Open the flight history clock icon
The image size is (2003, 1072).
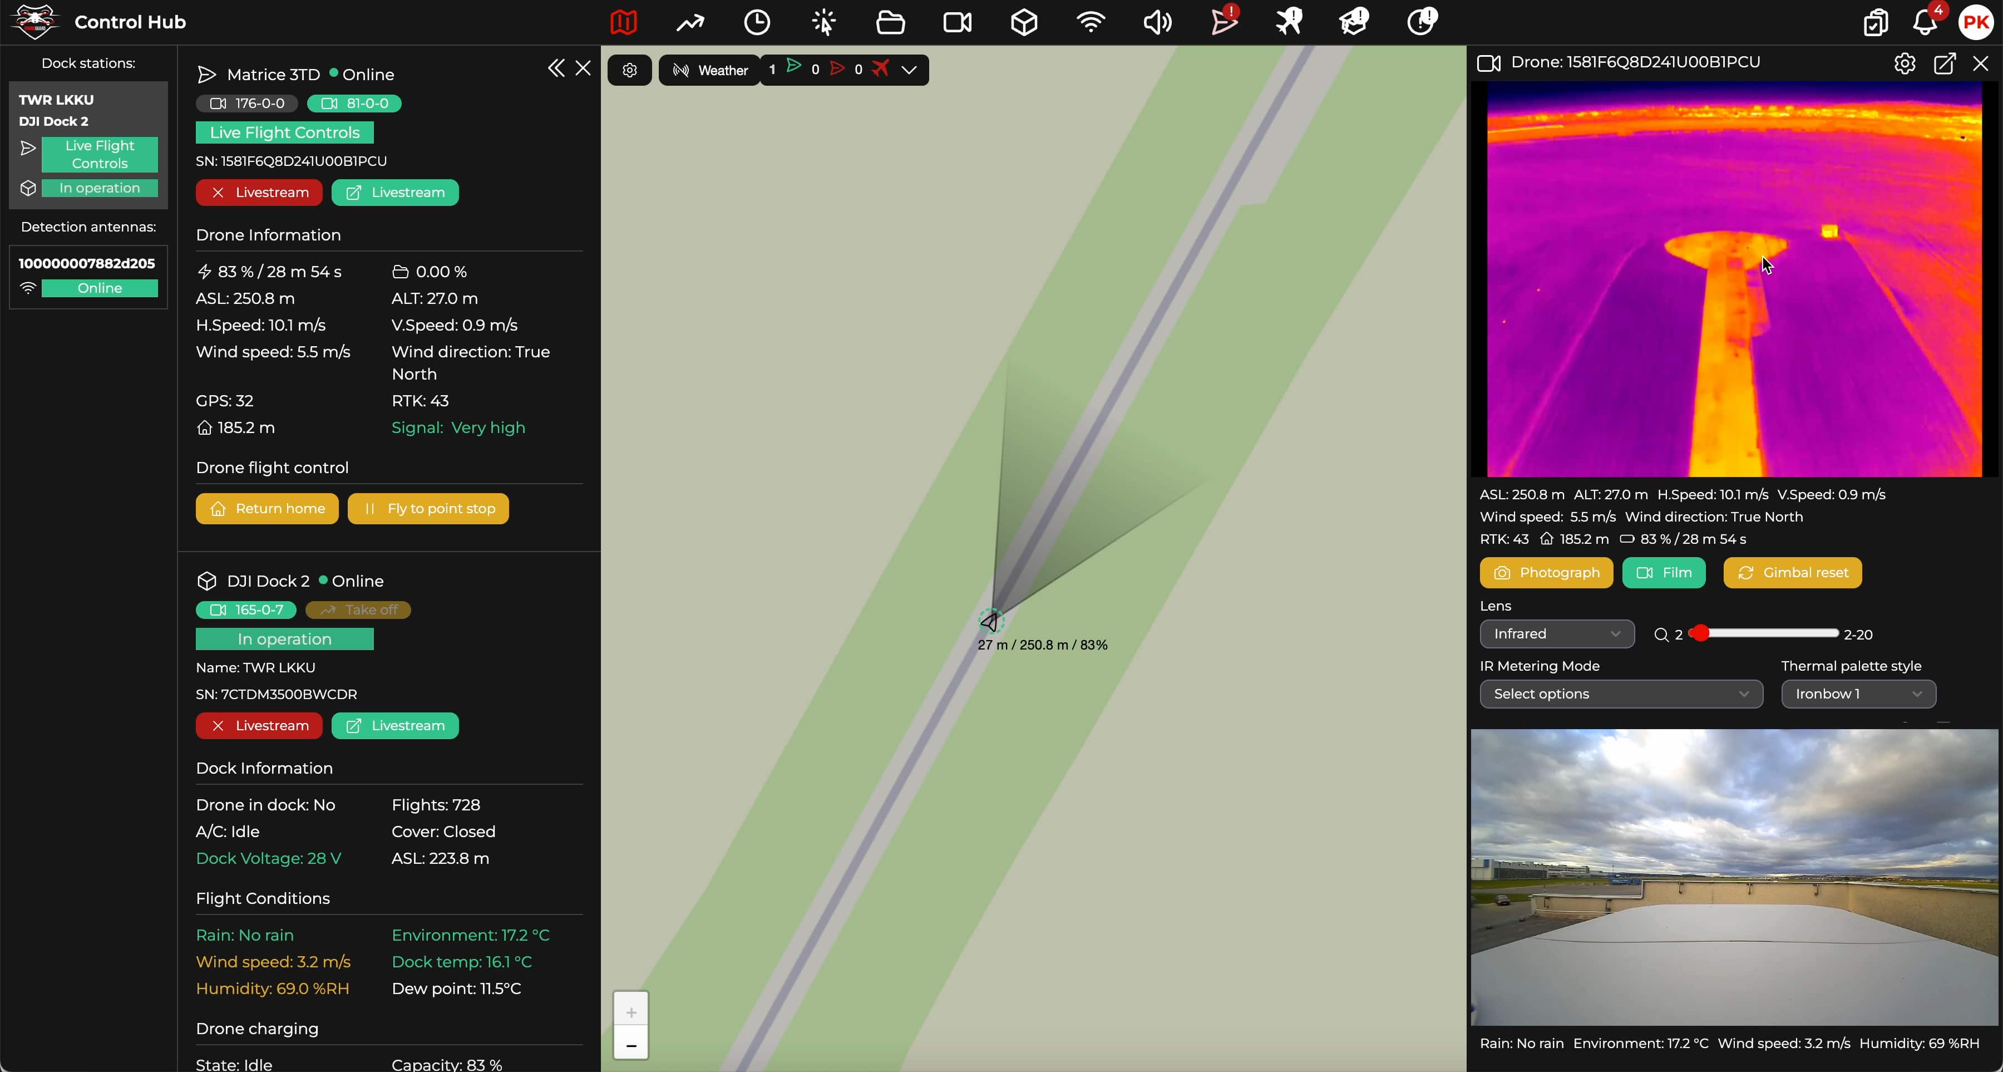757,22
